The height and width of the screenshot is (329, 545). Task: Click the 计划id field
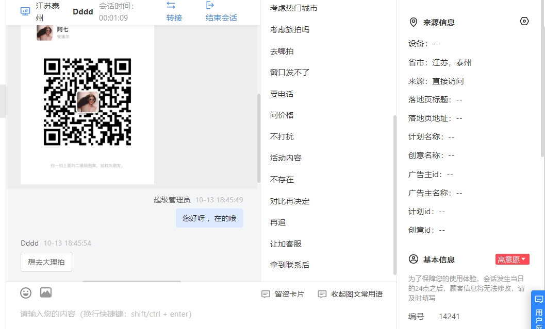[x=426, y=212]
